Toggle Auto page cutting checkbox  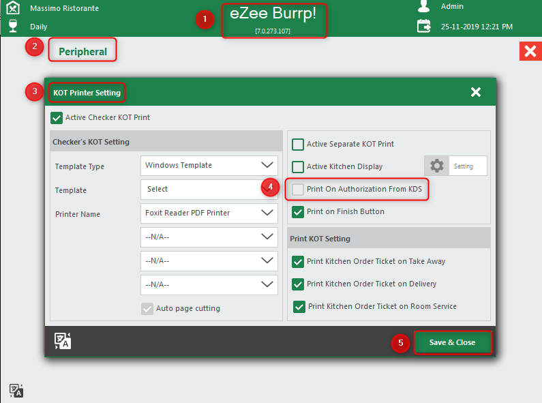147,309
